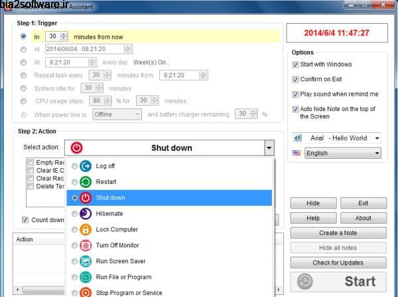Click the System idle 30 minutes spinner
Viewport: 398px width, 297px height.
[x=99, y=88]
